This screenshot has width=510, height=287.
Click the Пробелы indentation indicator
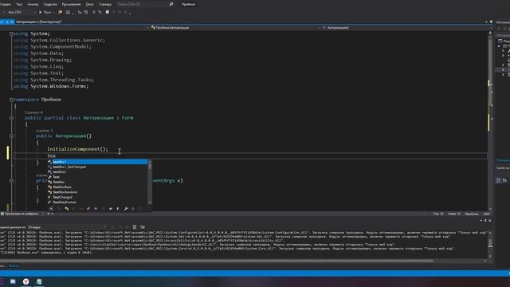coord(471,214)
